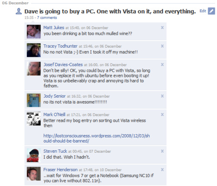Open Jody Senior's avatar thumbnail
The image size is (217, 186).
coord(34,100)
